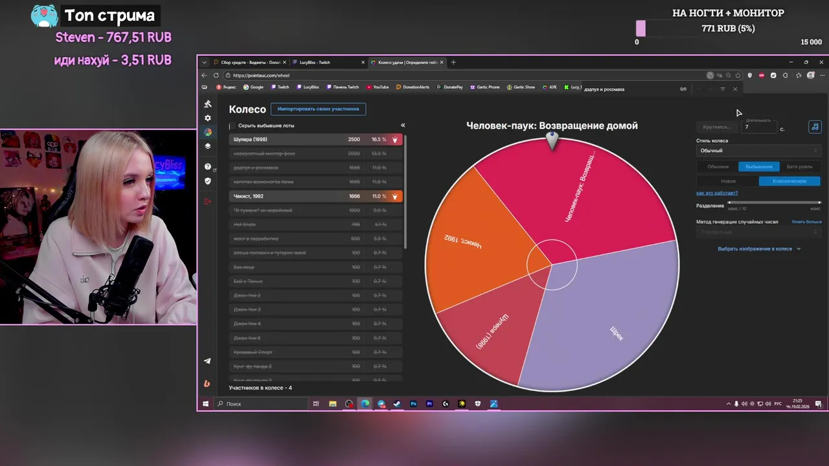Viewport: 829px width, 466px height.
Task: Check 'Скрыть выбывшие лоты' checkbox
Action: point(231,126)
